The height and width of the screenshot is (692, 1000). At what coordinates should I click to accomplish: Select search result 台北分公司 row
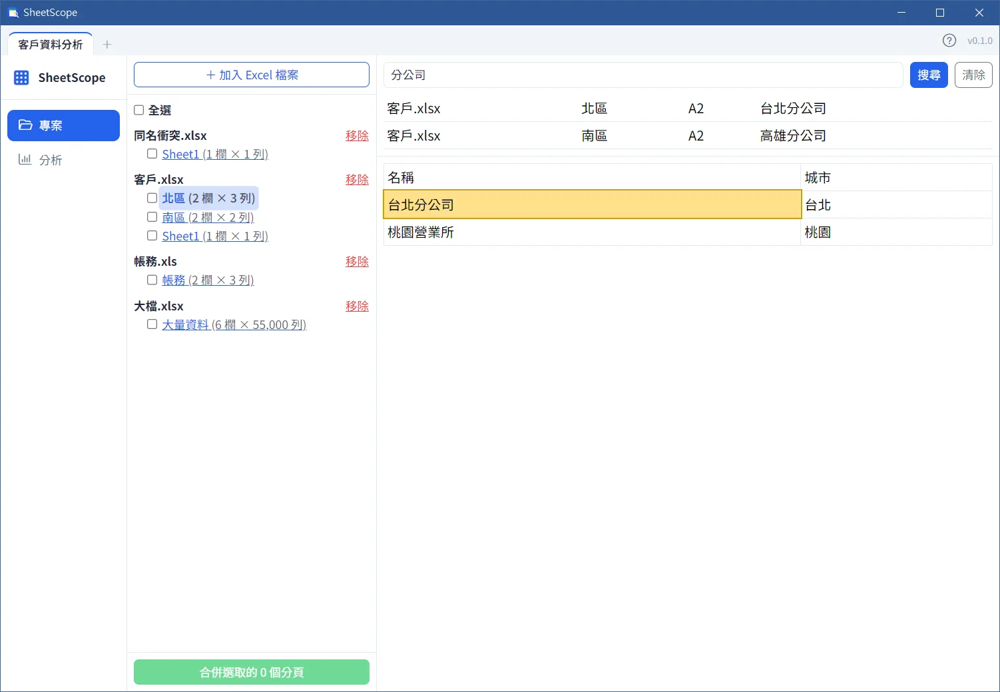[x=688, y=108]
